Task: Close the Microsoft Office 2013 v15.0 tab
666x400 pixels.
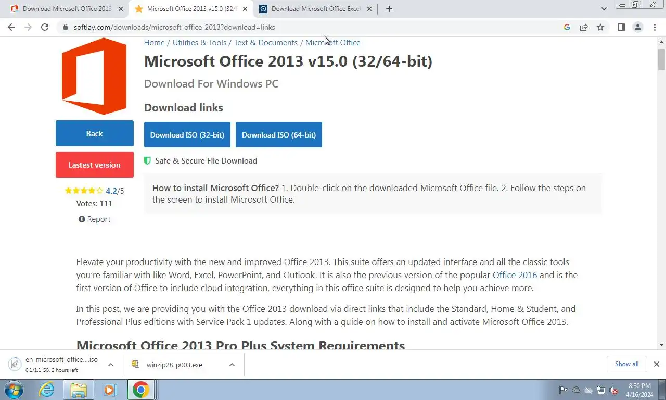Action: tap(245, 9)
